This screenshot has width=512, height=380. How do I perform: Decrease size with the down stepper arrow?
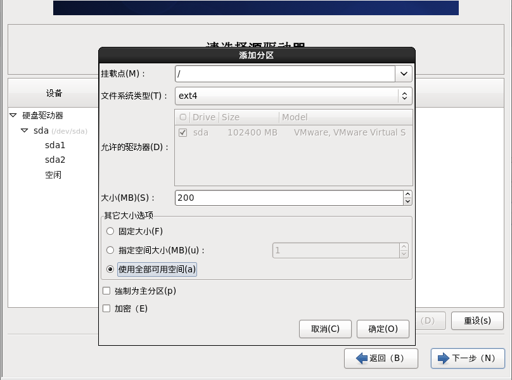pos(407,201)
